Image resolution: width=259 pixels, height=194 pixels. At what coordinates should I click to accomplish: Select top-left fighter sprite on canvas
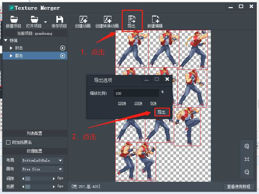(132, 49)
